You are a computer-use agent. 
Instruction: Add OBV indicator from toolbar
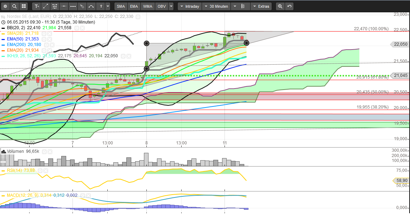pos(162,6)
